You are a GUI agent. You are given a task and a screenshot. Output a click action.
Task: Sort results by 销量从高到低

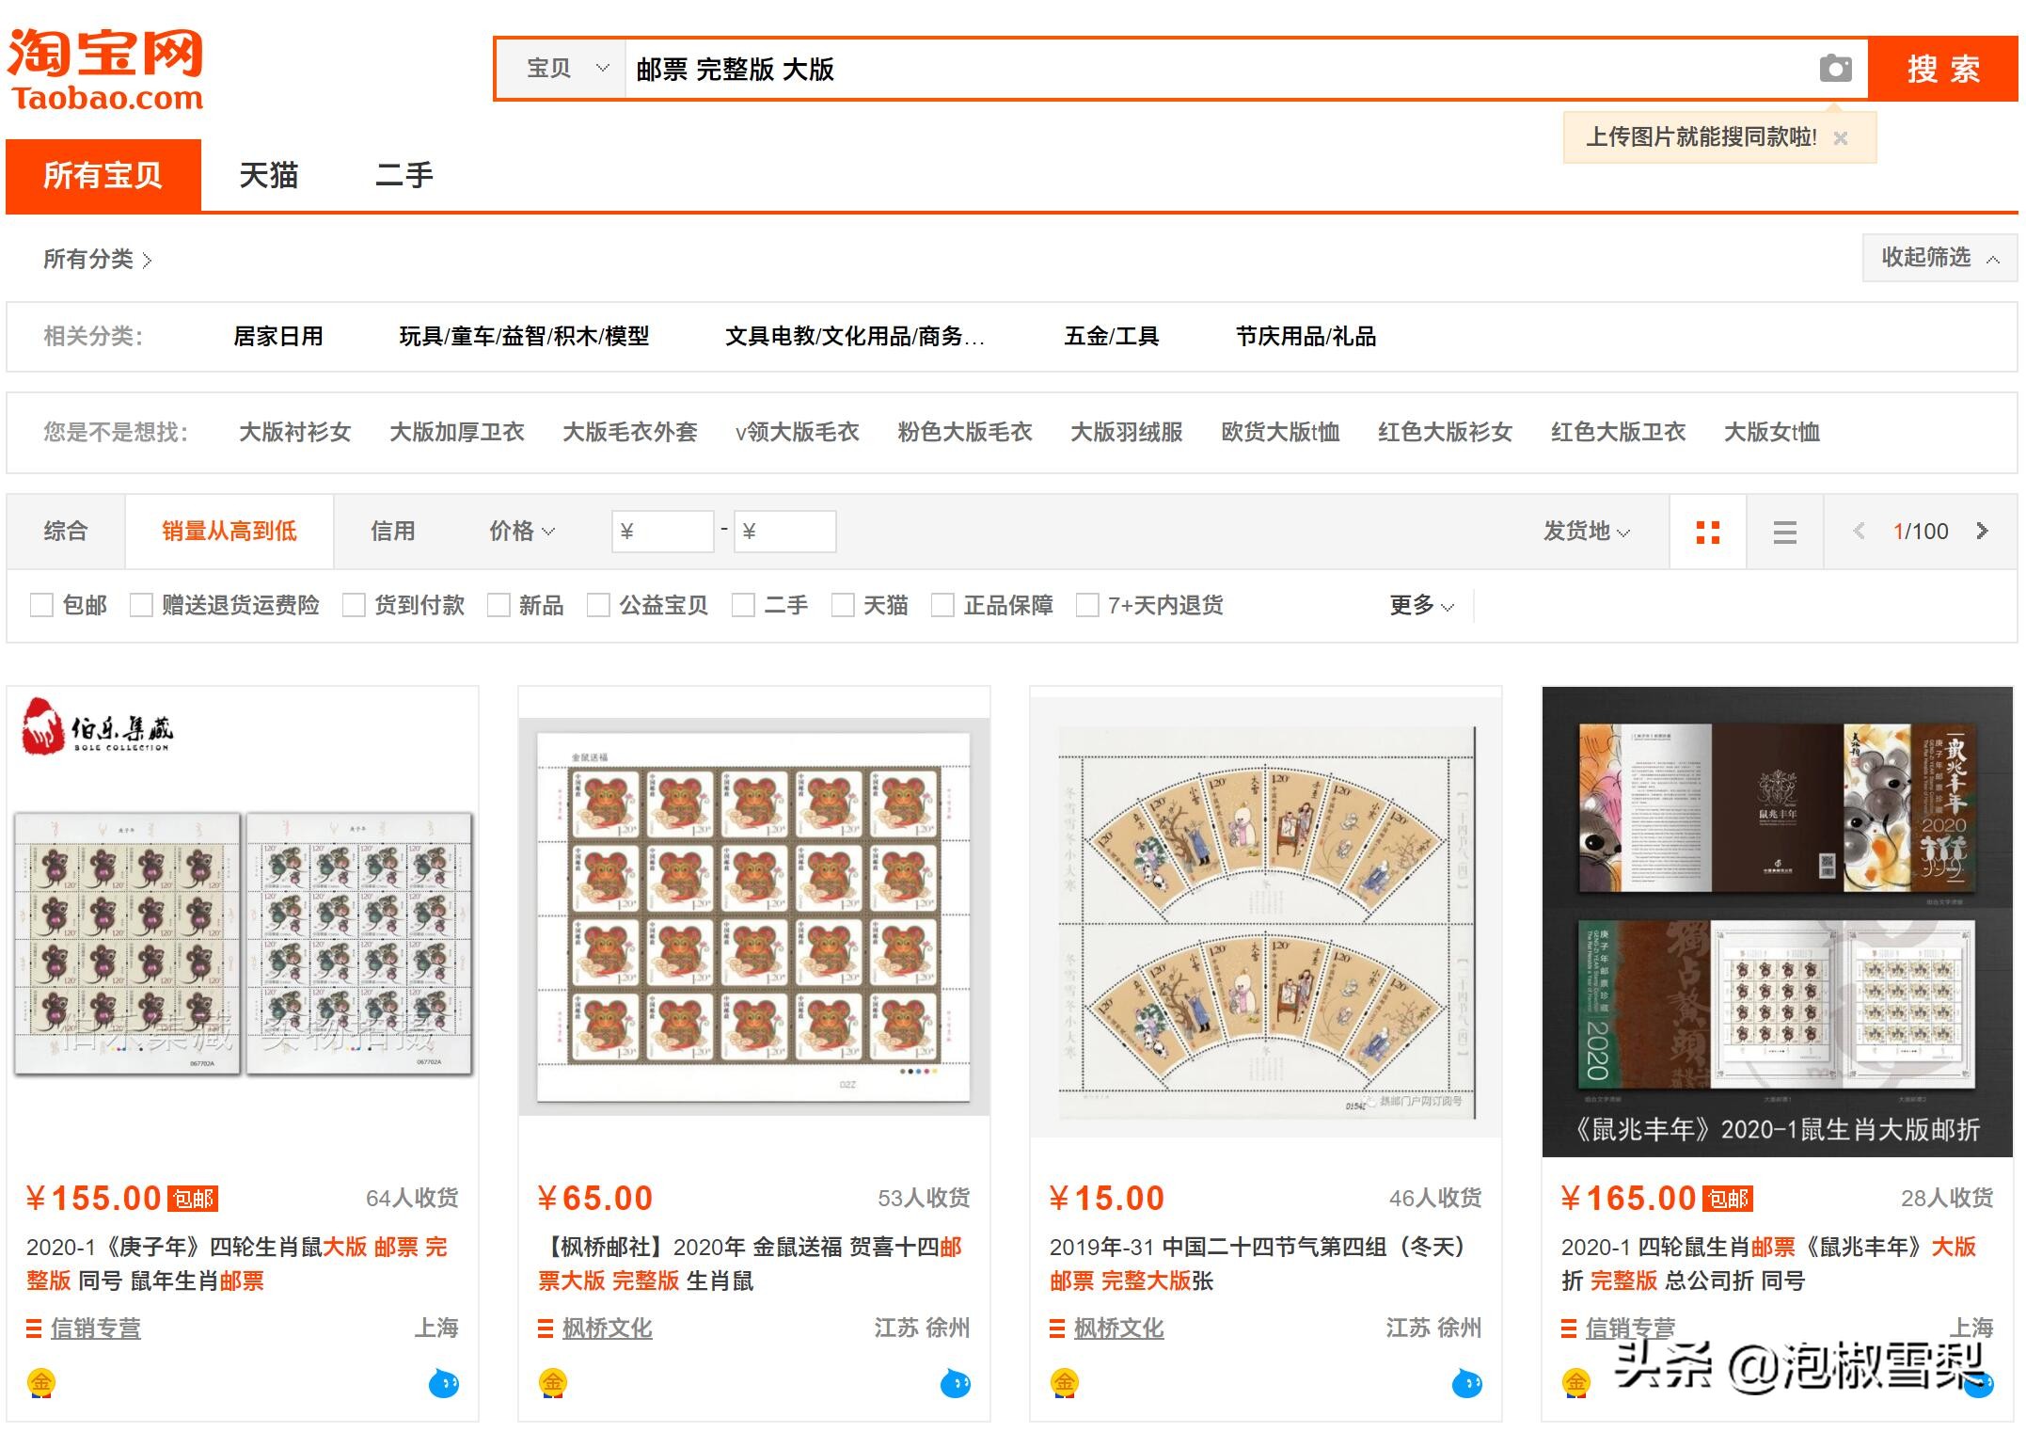[228, 531]
